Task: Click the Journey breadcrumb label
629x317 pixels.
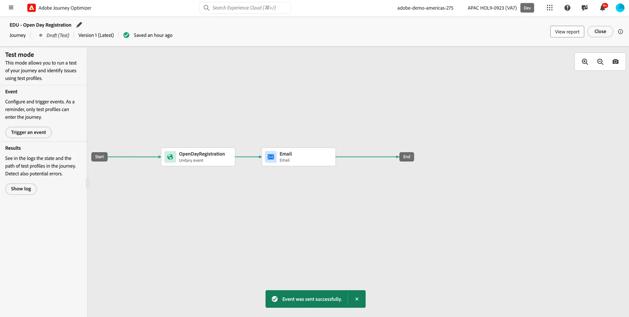Action: click(18, 35)
